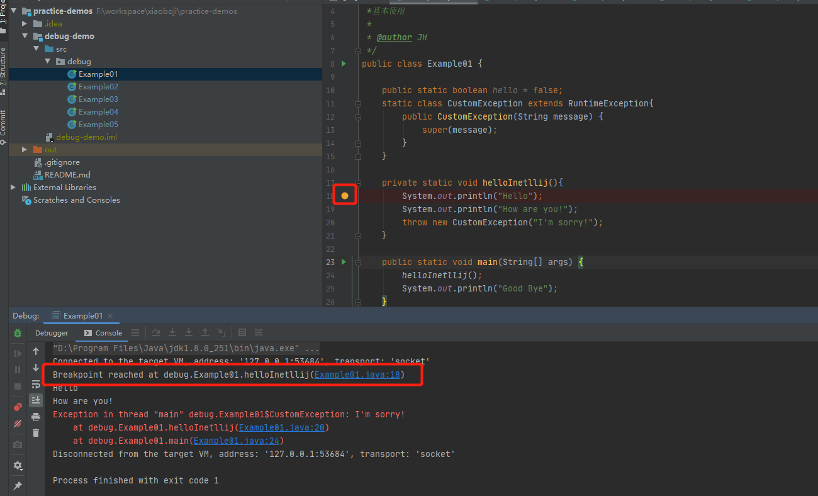
Task: Click the print console output icon
Action: 36,416
